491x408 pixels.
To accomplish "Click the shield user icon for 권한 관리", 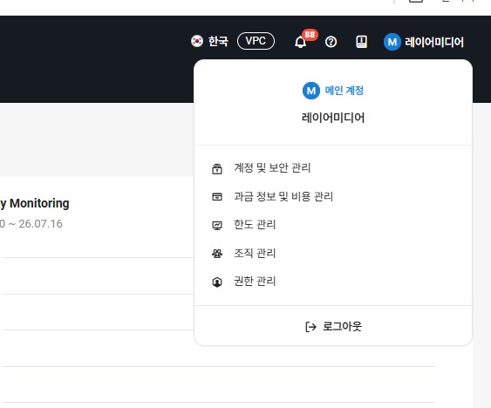I will [217, 282].
